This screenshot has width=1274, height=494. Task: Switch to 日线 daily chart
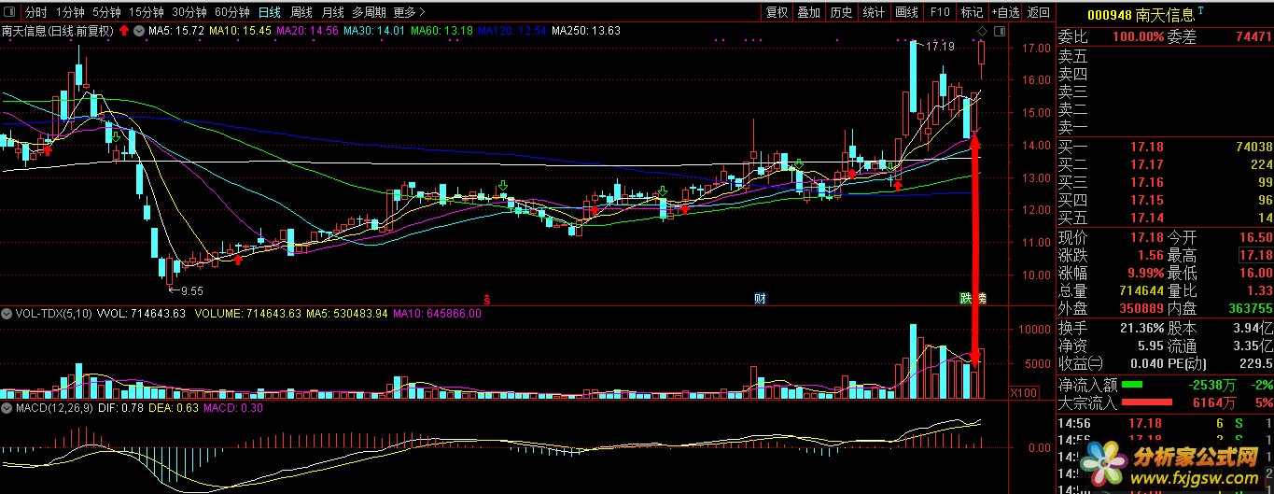pos(269,12)
